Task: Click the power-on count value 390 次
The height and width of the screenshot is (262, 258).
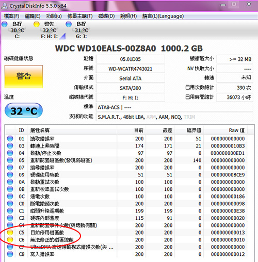Action: click(235, 88)
